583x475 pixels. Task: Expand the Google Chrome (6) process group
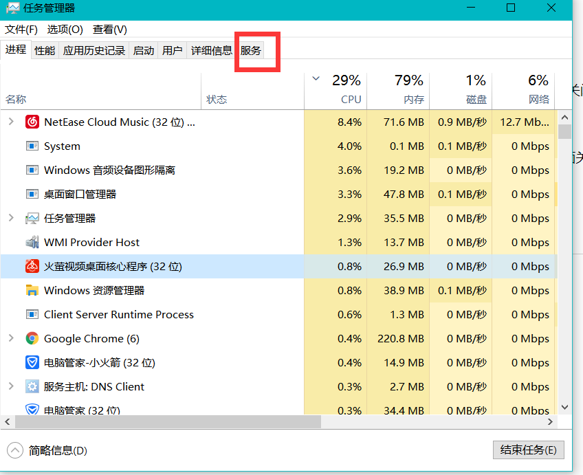[x=11, y=338]
